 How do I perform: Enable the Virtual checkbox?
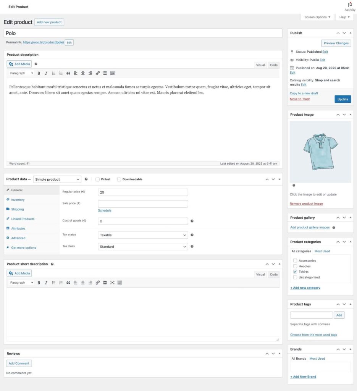tap(97, 179)
